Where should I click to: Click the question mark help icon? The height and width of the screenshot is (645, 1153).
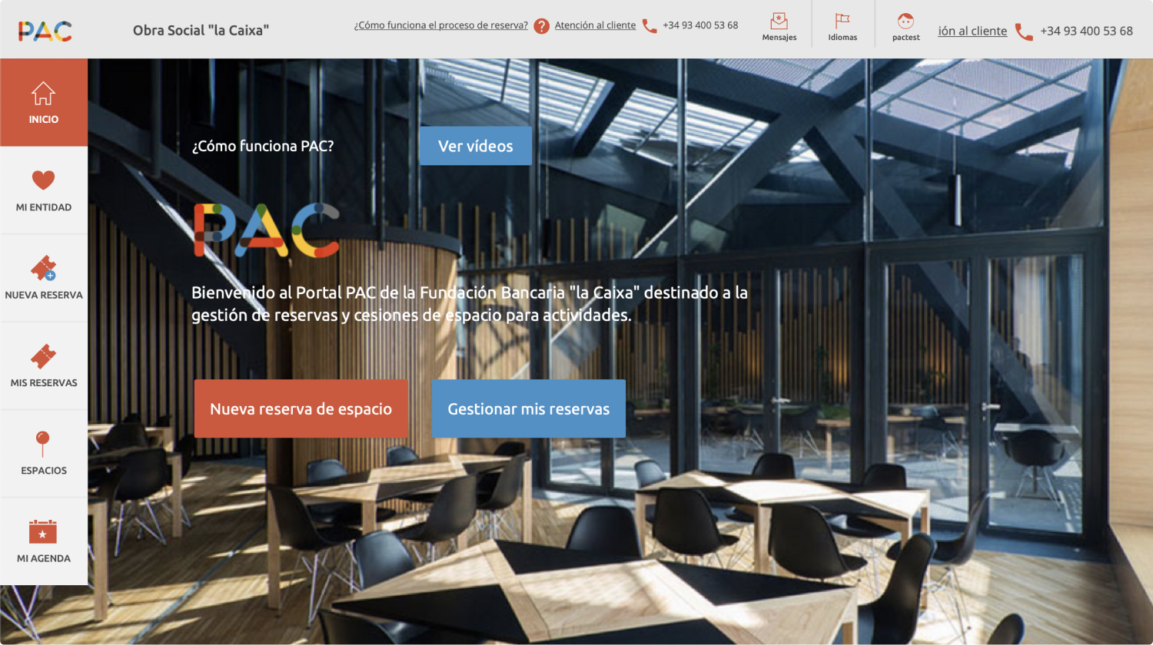tap(542, 25)
